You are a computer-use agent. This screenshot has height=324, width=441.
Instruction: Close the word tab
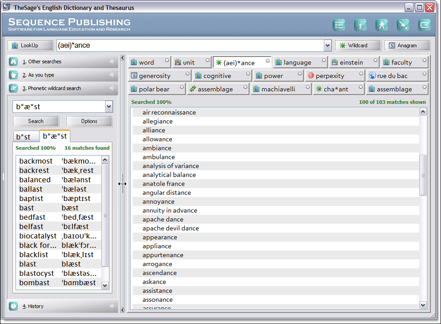167,60
